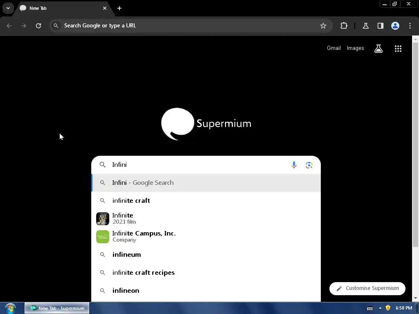Click the Infinite film thumbnail
This screenshot has width=419, height=314.
pyautogui.click(x=103, y=219)
